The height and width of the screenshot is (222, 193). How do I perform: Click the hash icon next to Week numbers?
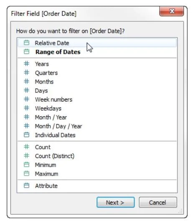pyautogui.click(x=27, y=99)
